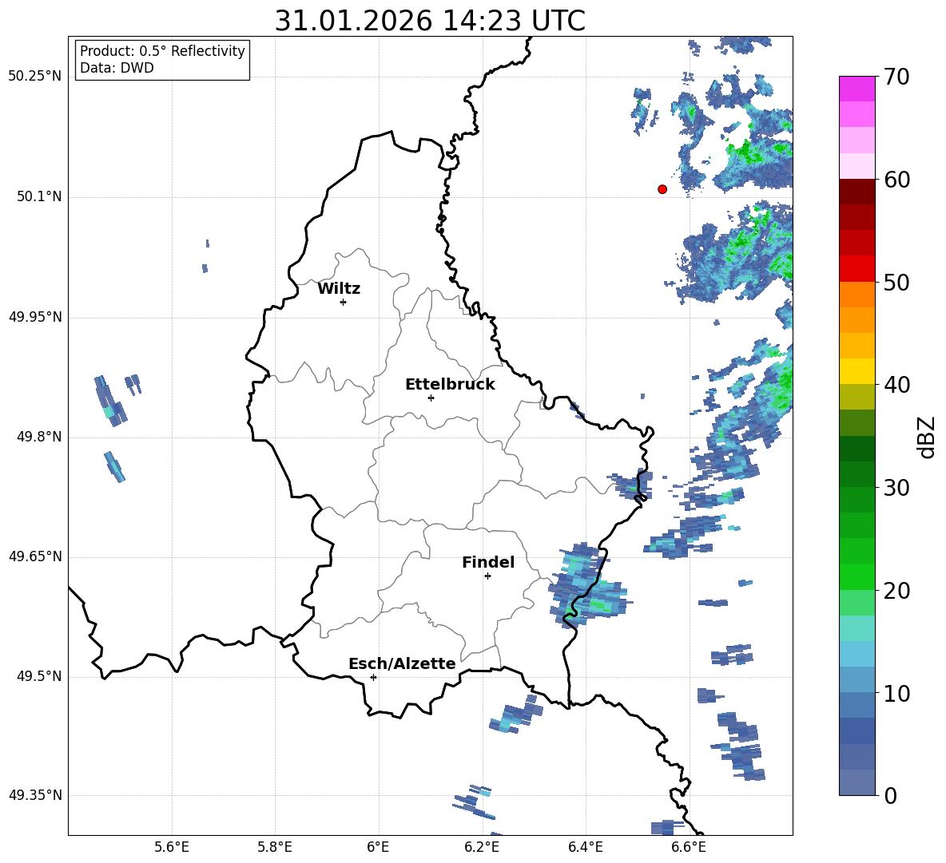This screenshot has height=863, width=946.
Task: Click the 40 value on colorbar
Action: [896, 385]
